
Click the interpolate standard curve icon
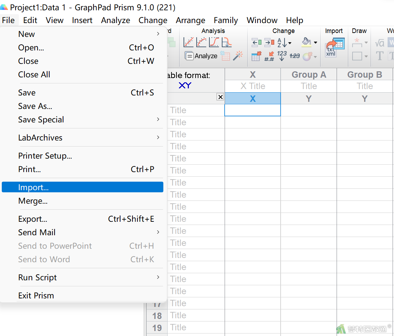tap(227, 42)
